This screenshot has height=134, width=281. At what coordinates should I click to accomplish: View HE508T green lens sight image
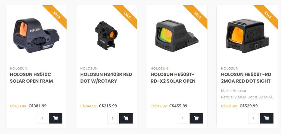[x=177, y=36]
